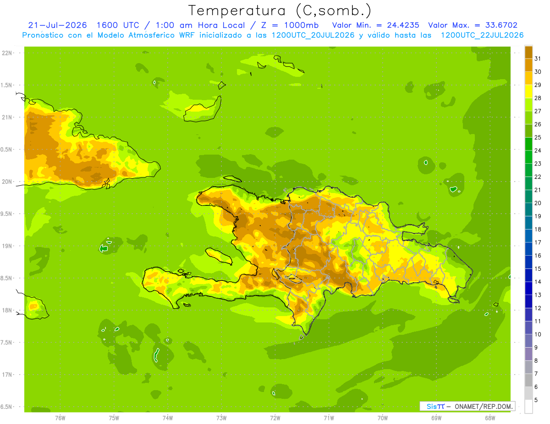
Task: Click legend value '21' on colorbar
Action: click(x=538, y=190)
